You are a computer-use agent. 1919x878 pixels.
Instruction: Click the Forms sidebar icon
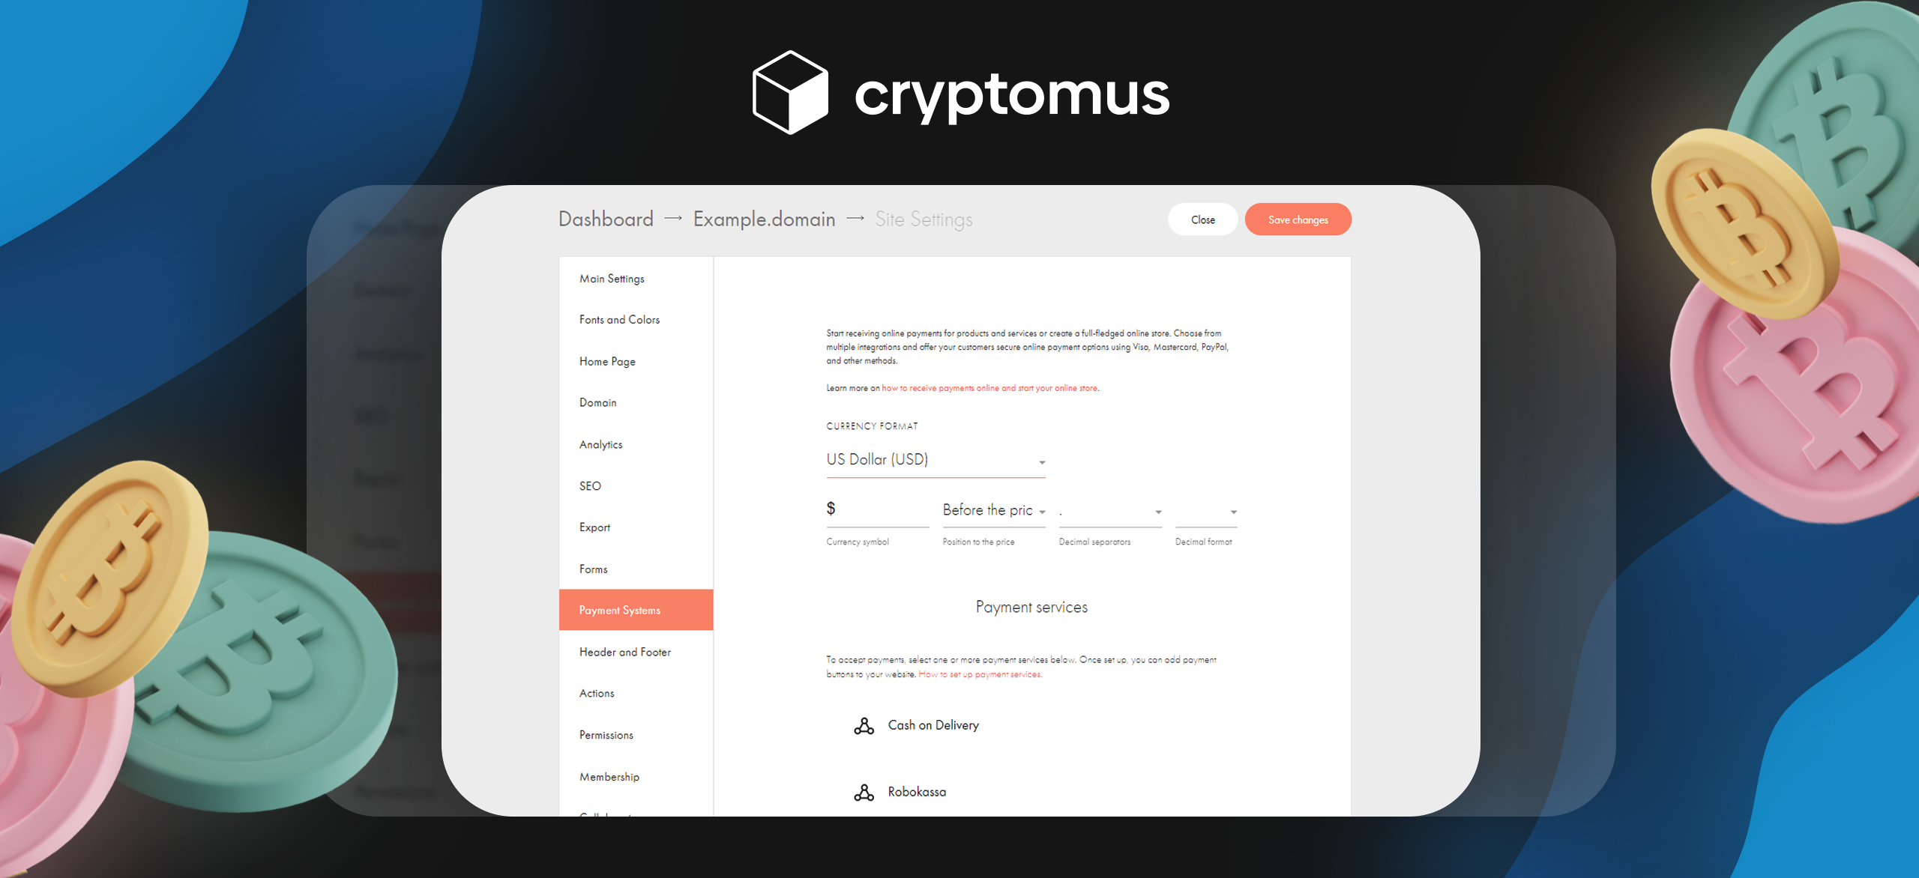click(x=591, y=569)
